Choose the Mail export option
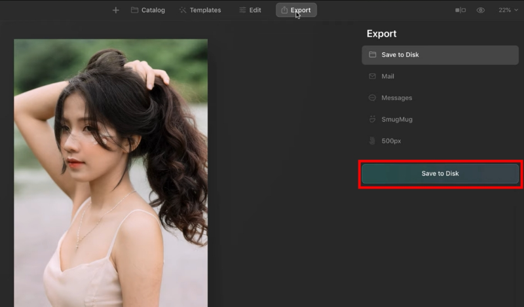This screenshot has height=307, width=524. 440,76
